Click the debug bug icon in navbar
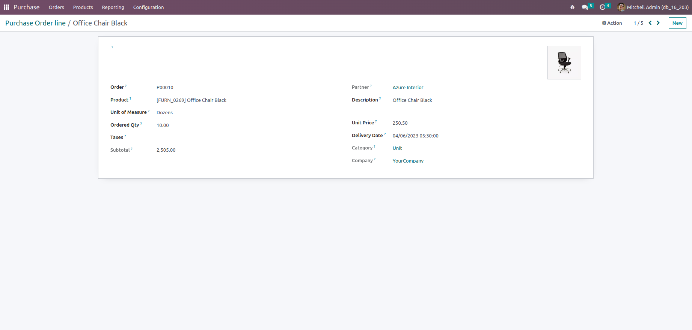 pyautogui.click(x=572, y=7)
